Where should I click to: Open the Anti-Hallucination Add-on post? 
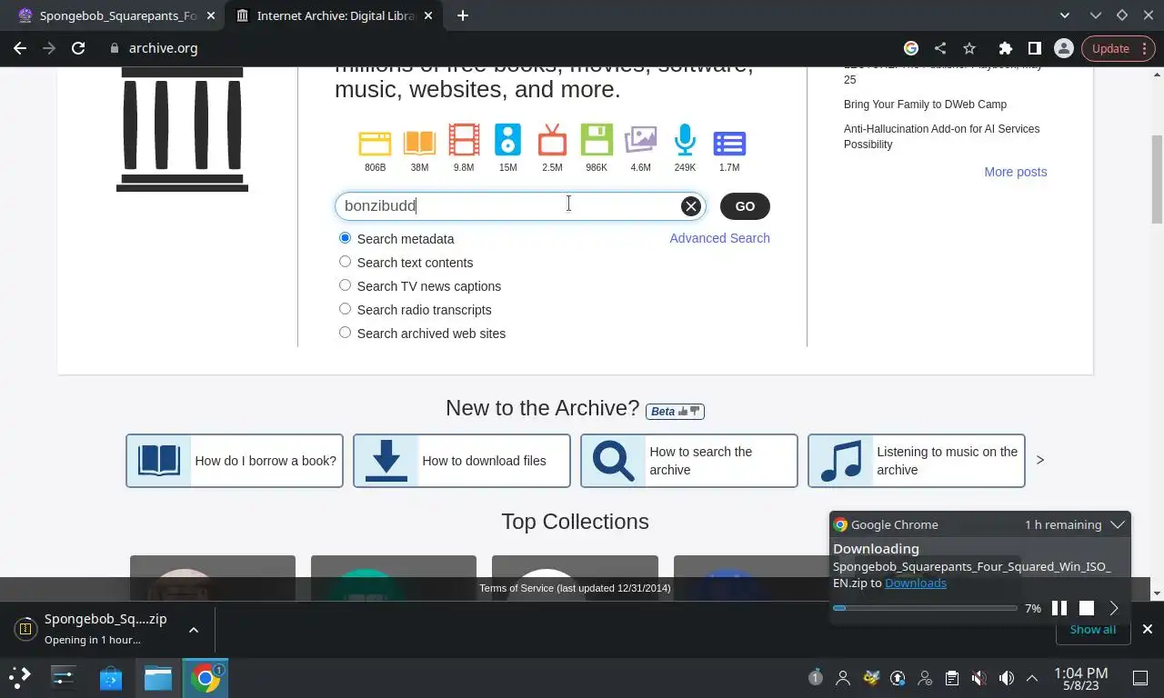pyautogui.click(x=941, y=136)
